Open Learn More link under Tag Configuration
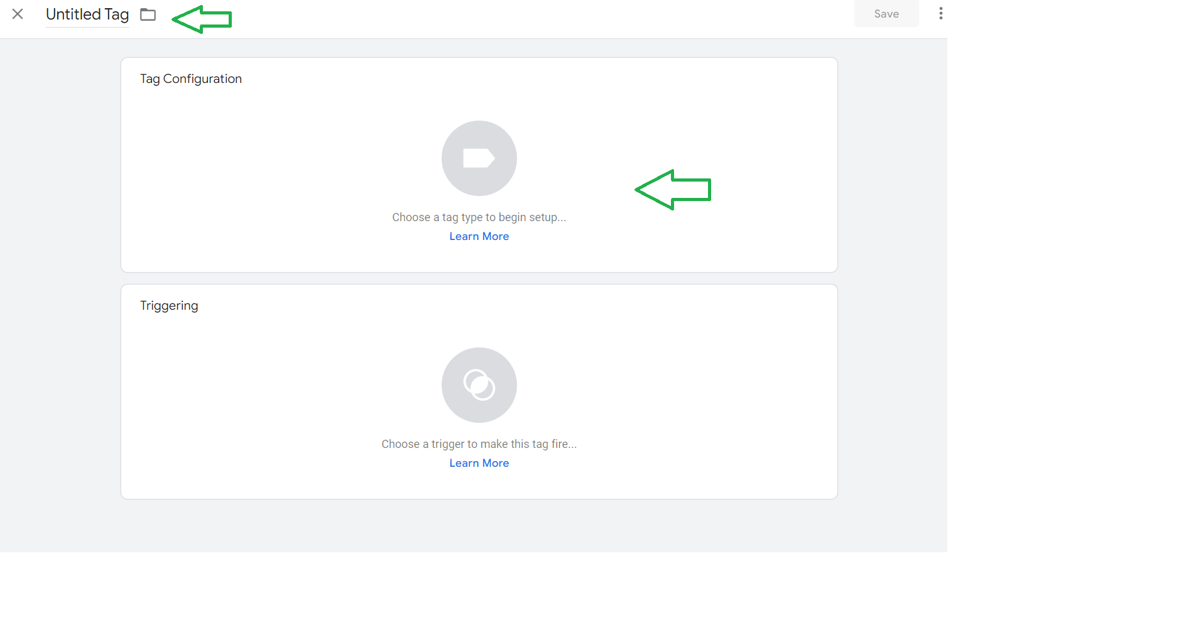 click(x=479, y=236)
